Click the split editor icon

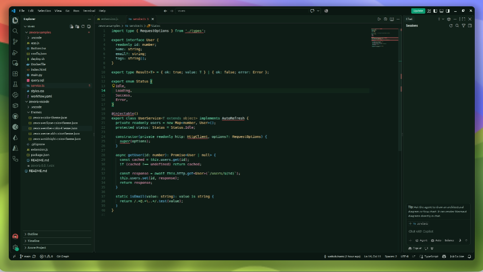392,19
